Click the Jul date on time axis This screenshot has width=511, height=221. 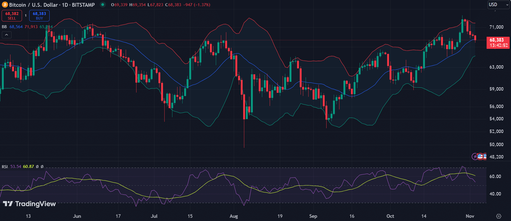click(154, 216)
